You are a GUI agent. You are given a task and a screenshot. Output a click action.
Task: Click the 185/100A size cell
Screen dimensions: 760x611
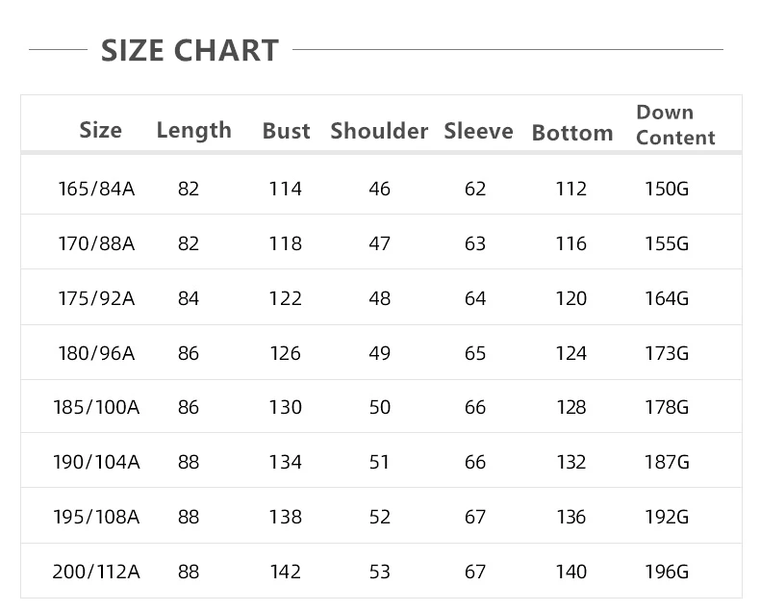[x=96, y=407]
